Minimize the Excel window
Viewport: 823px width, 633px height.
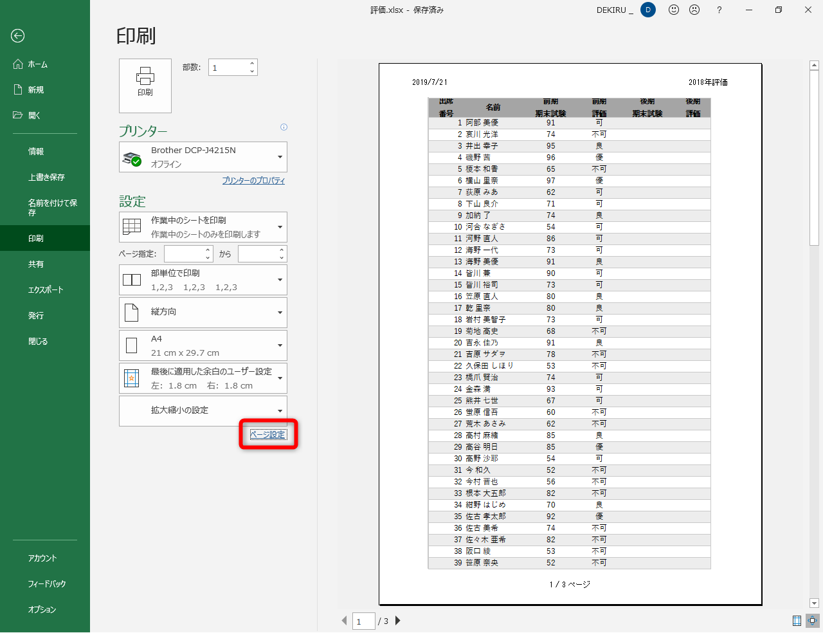[x=749, y=10]
